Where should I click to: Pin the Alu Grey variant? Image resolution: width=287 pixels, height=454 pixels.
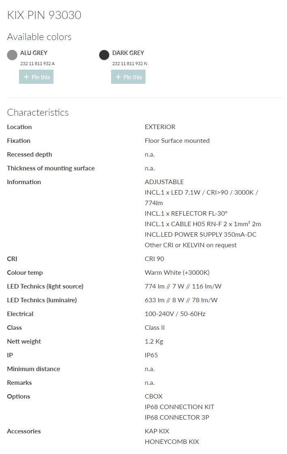click(x=36, y=77)
